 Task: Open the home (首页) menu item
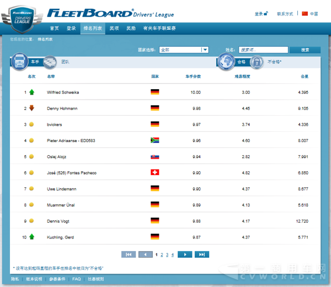pyautogui.click(x=54, y=28)
